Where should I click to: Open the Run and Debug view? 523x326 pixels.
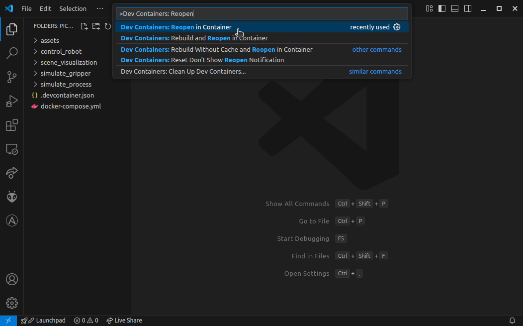pyautogui.click(x=11, y=101)
